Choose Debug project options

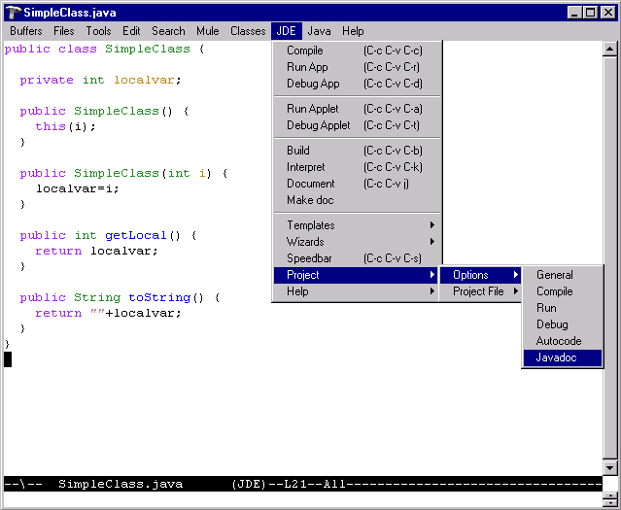click(x=563, y=324)
